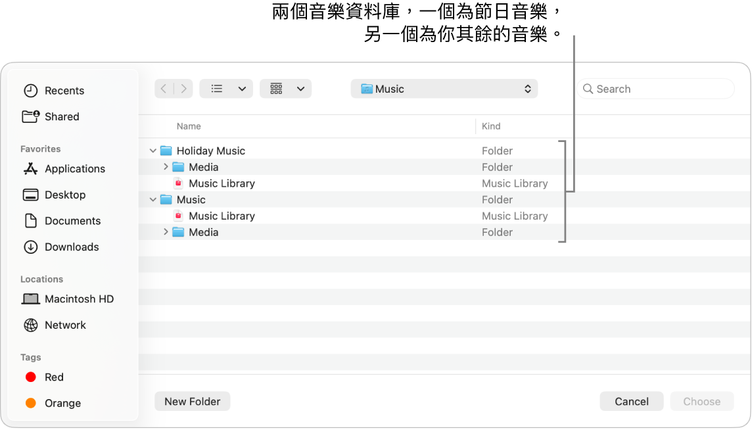Switch to list view icon
The height and width of the screenshot is (430, 752).
[217, 89]
